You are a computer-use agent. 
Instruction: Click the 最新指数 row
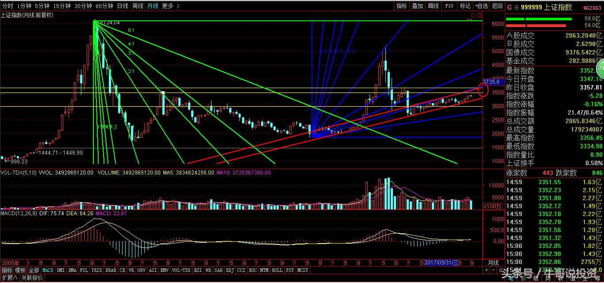pos(554,71)
